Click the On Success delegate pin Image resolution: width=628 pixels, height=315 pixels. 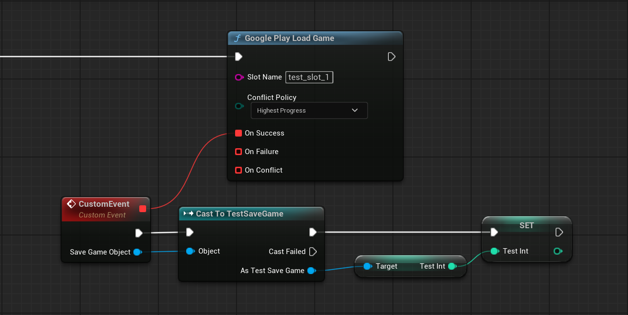[238, 133]
